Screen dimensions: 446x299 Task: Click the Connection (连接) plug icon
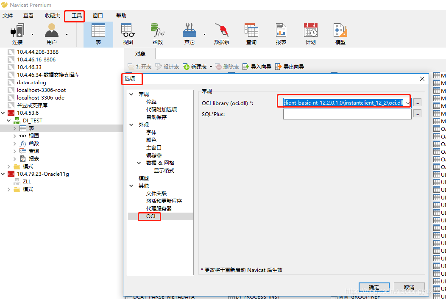coord(17,30)
